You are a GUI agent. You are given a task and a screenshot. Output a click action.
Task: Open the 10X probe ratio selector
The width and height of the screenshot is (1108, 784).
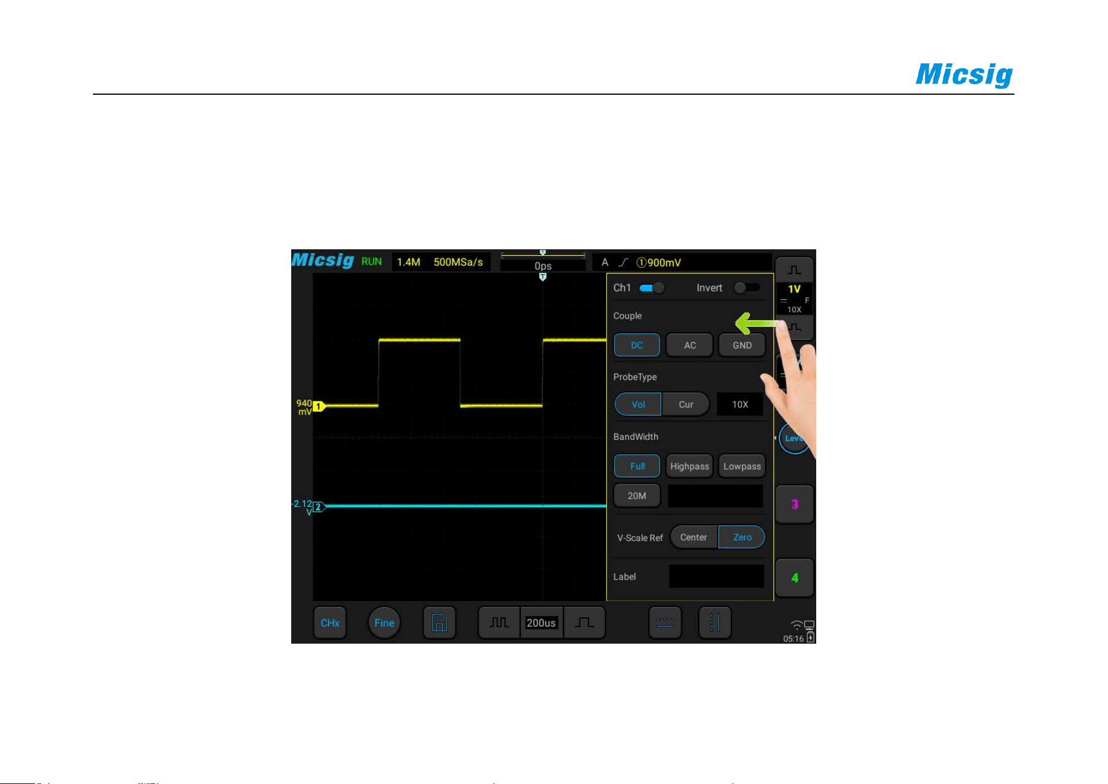(740, 404)
